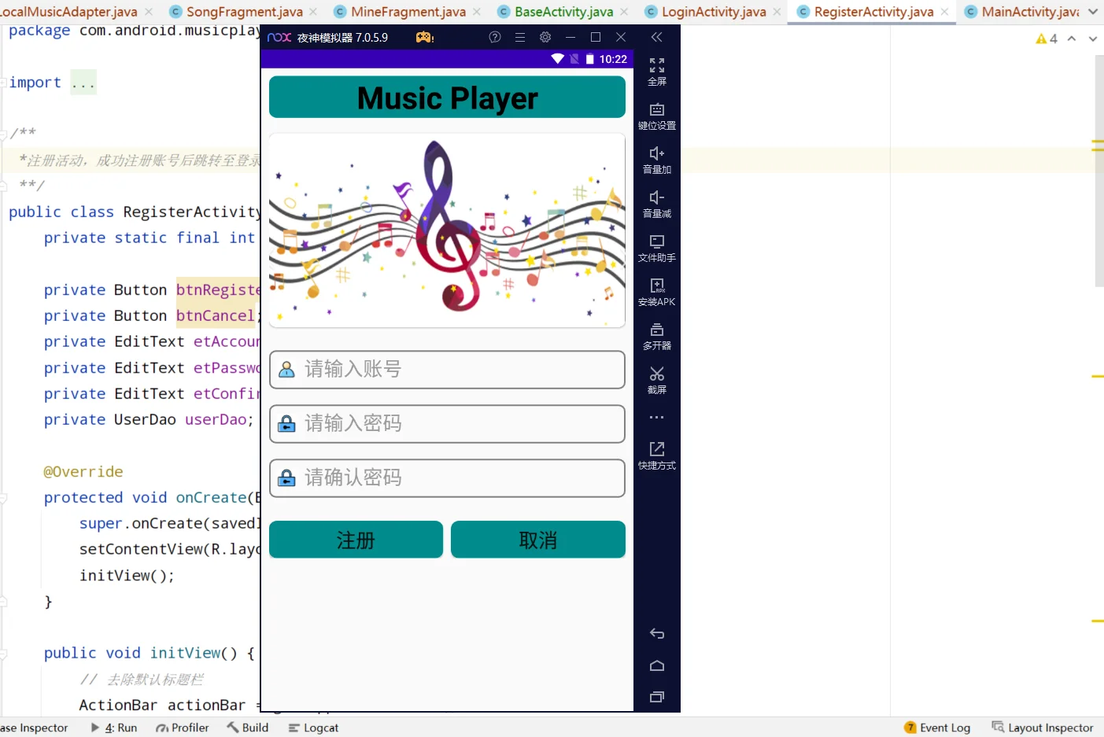Open Nox system settings gear
The width and height of the screenshot is (1104, 737).
tap(545, 37)
